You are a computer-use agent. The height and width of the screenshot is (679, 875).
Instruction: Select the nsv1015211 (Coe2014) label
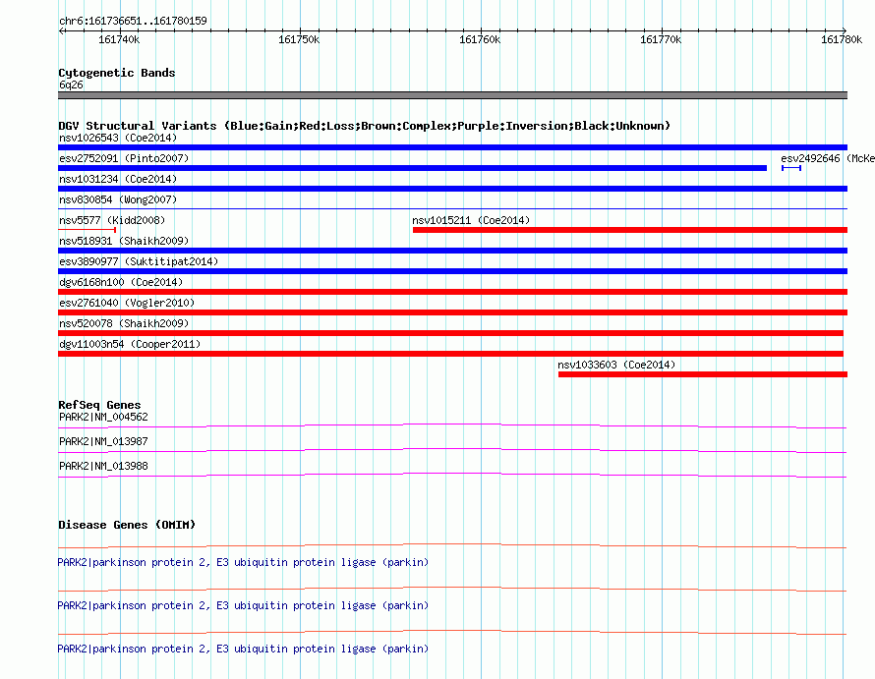[x=471, y=220]
